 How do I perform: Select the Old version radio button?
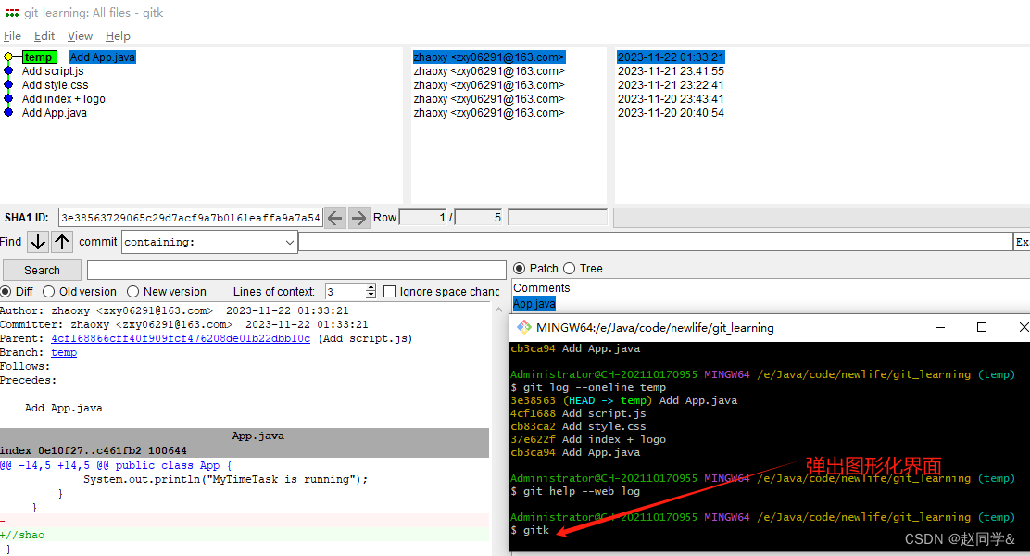click(48, 291)
